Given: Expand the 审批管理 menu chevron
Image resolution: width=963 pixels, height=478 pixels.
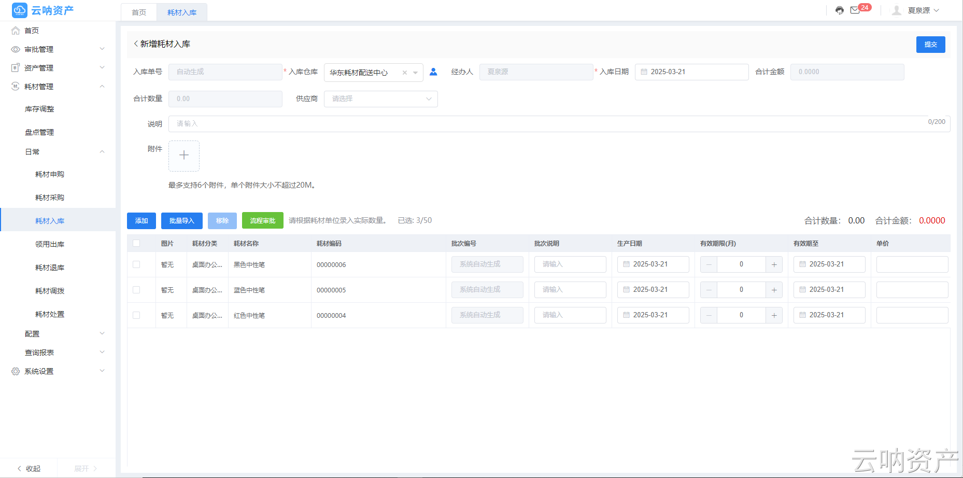Looking at the screenshot, I should (102, 49).
